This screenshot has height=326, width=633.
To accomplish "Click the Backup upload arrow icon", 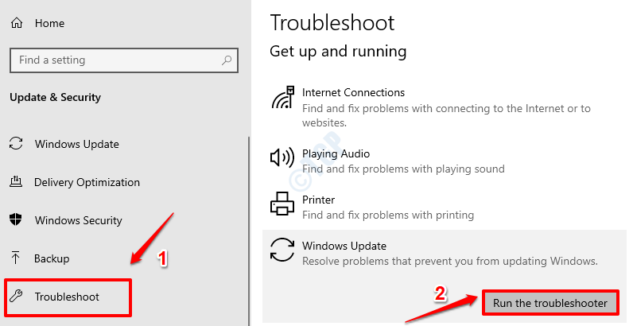I will pos(15,258).
